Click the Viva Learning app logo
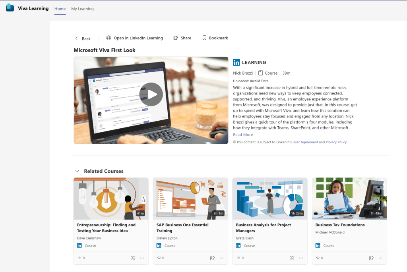 [10, 8]
